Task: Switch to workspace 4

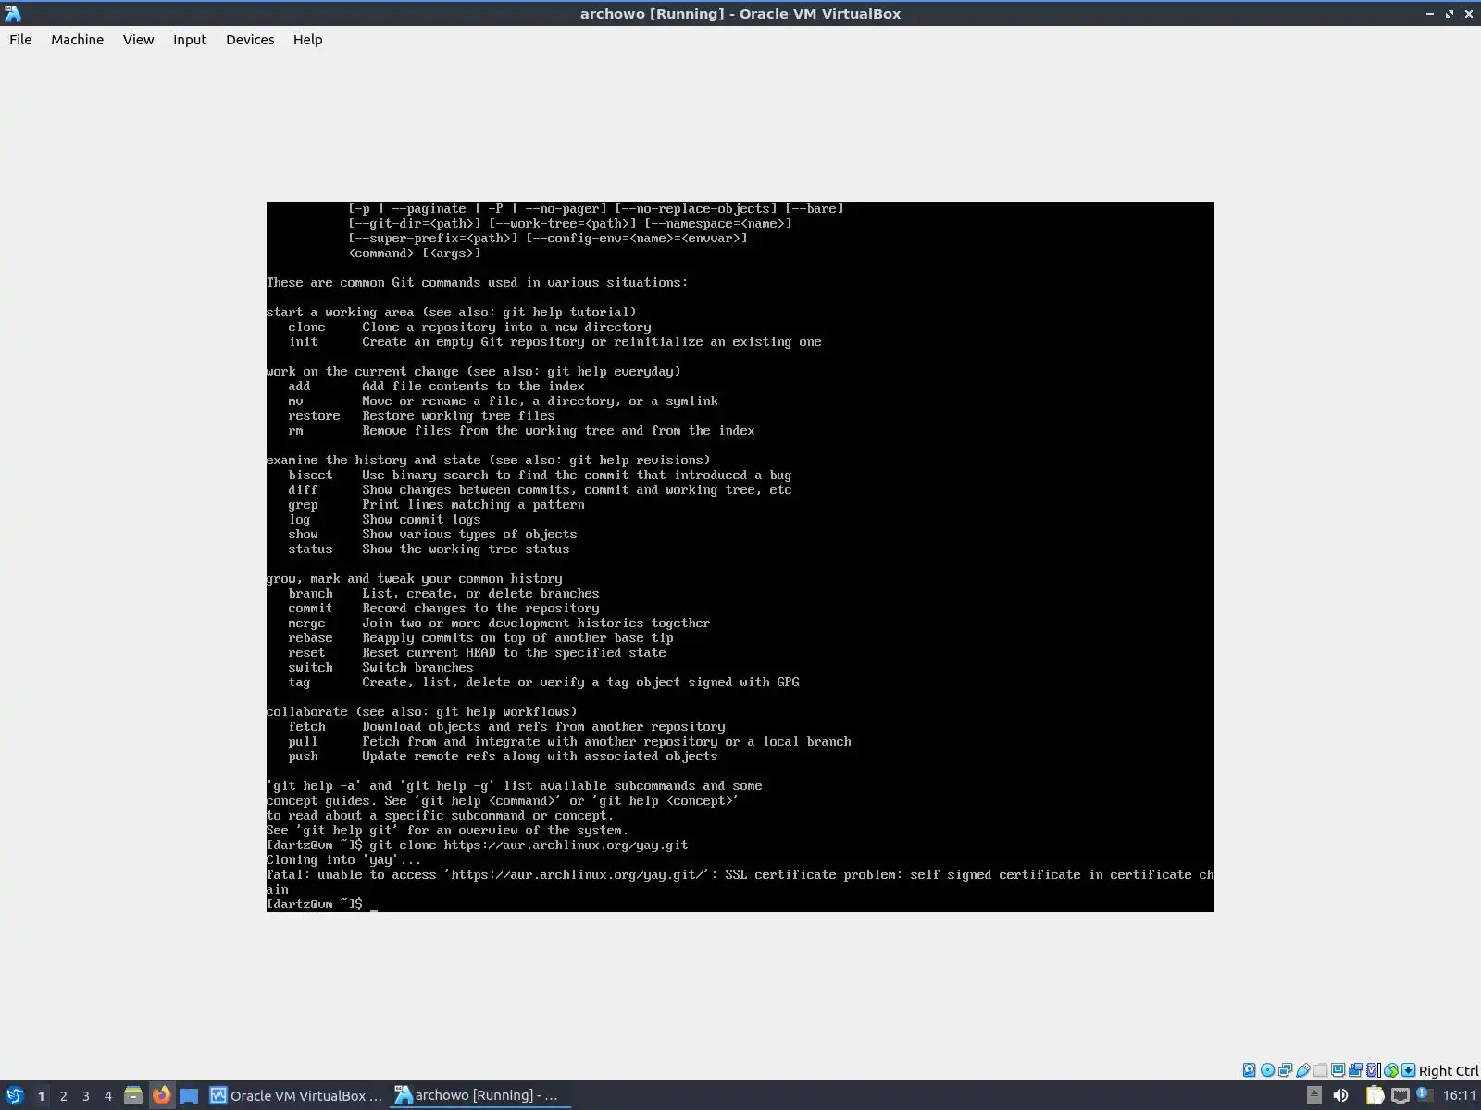Action: (107, 1096)
